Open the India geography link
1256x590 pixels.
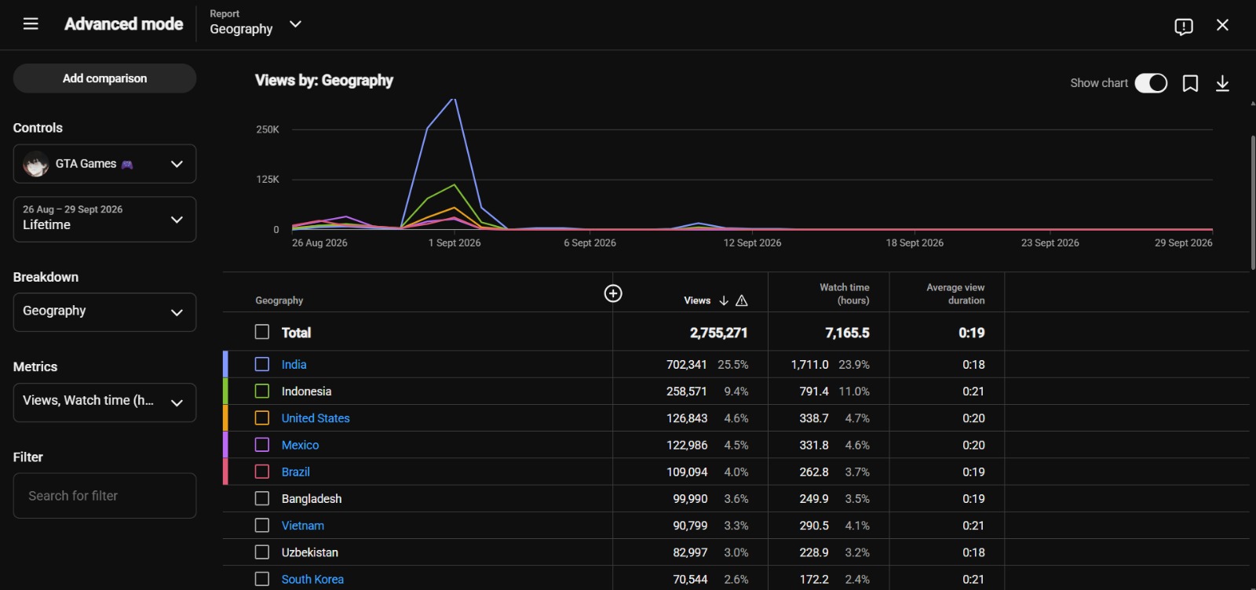294,364
